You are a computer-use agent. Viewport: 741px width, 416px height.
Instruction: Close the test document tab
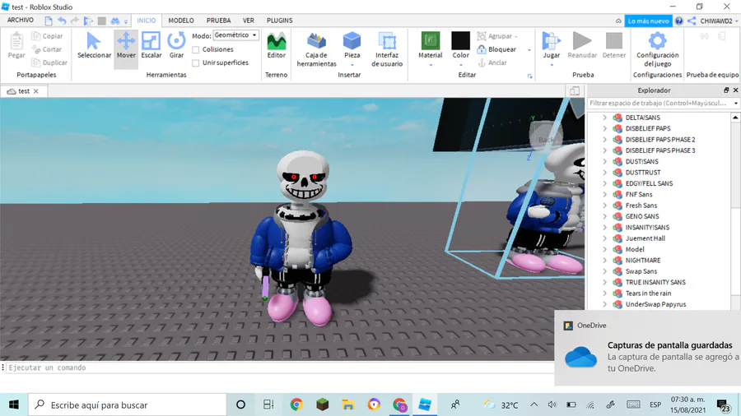[36, 91]
